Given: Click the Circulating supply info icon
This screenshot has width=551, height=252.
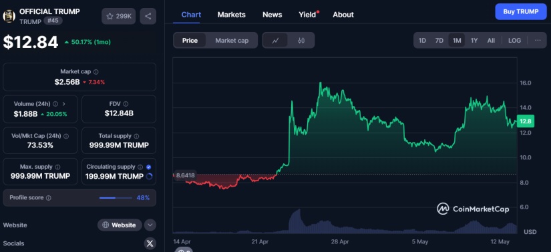Looking at the screenshot, I should 140,167.
